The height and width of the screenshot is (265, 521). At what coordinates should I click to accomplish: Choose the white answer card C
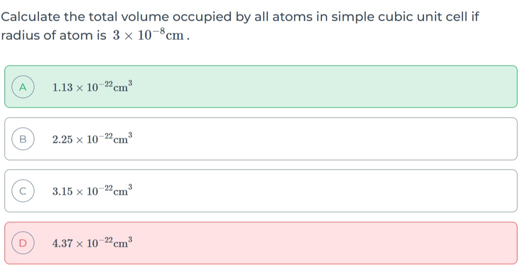[x=261, y=191]
